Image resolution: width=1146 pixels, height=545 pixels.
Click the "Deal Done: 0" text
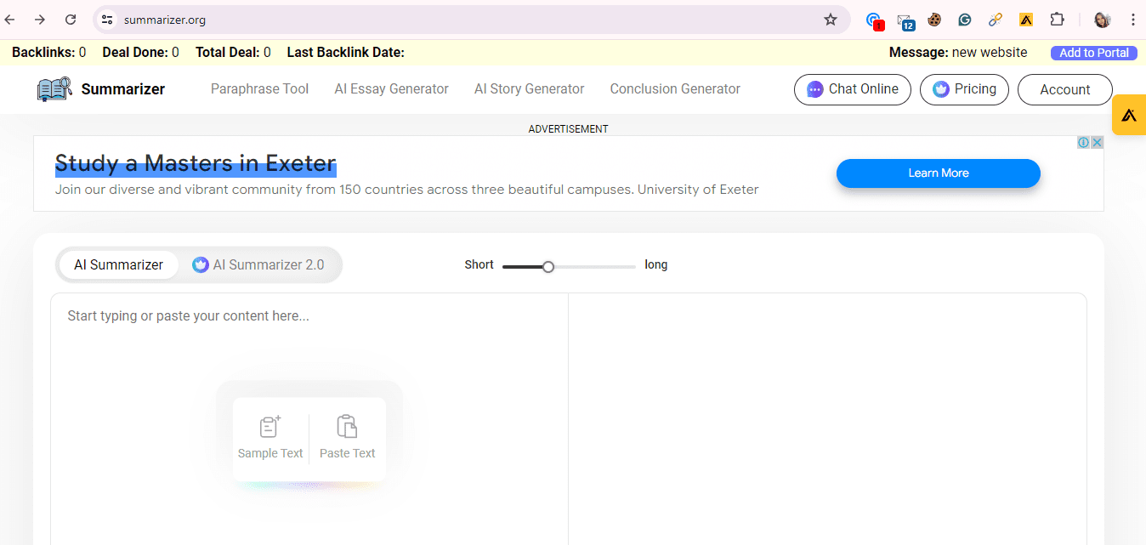[140, 53]
